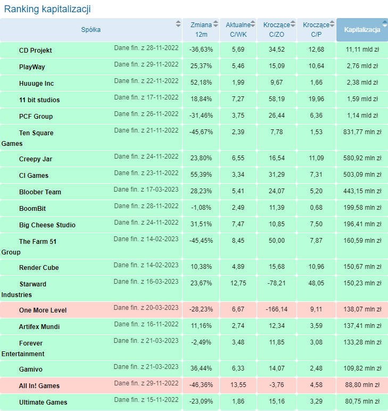Select Ultimate Games capitalization 80,75 mln zł
Viewport: 388px width, 411px height.
coord(362,402)
